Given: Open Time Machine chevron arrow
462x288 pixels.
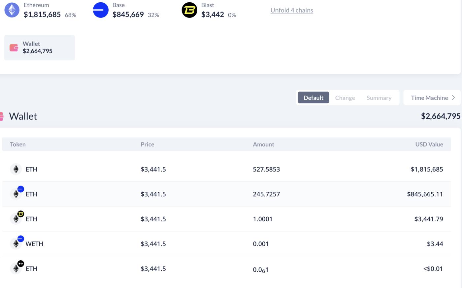Looking at the screenshot, I should pos(454,98).
